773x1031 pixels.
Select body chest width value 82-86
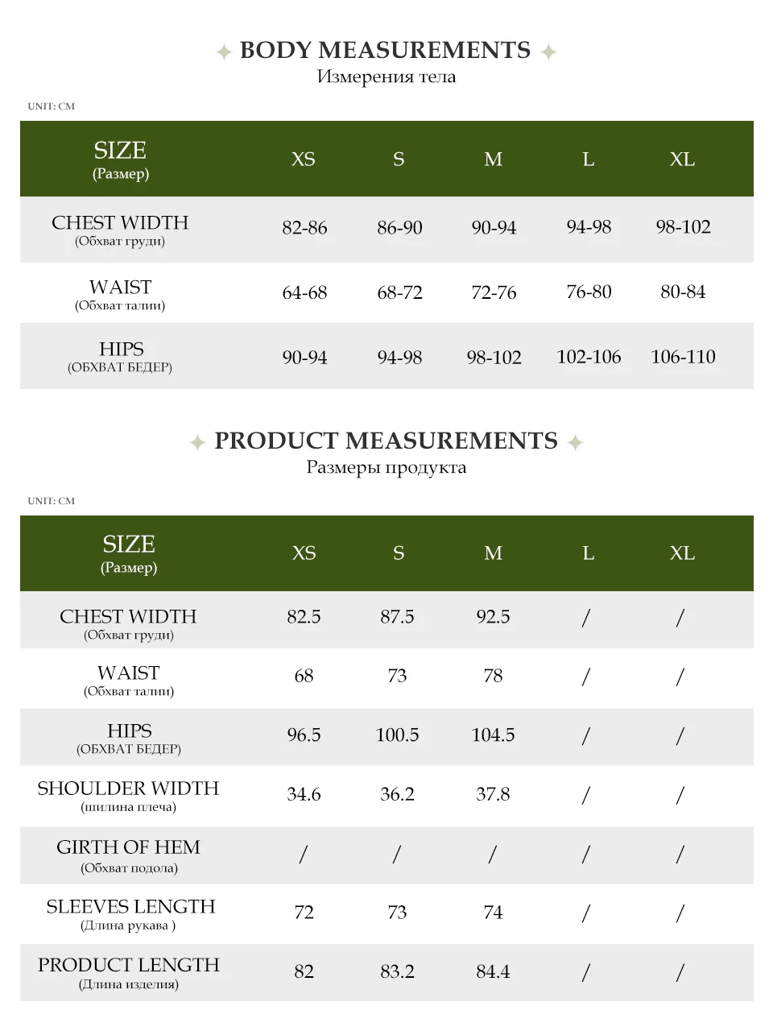coord(304,228)
